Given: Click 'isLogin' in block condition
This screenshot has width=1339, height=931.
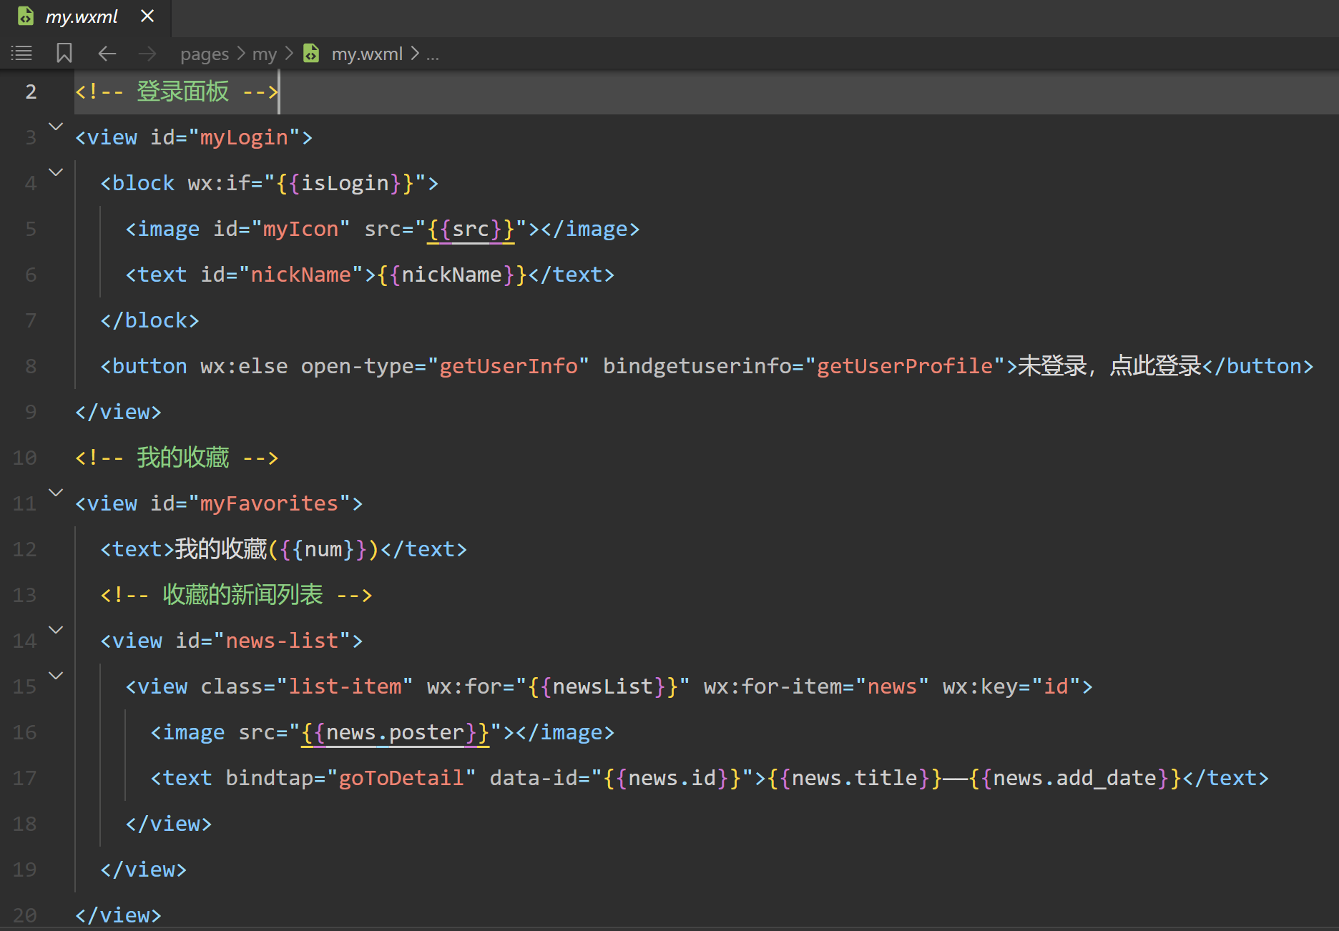Looking at the screenshot, I should tap(345, 183).
